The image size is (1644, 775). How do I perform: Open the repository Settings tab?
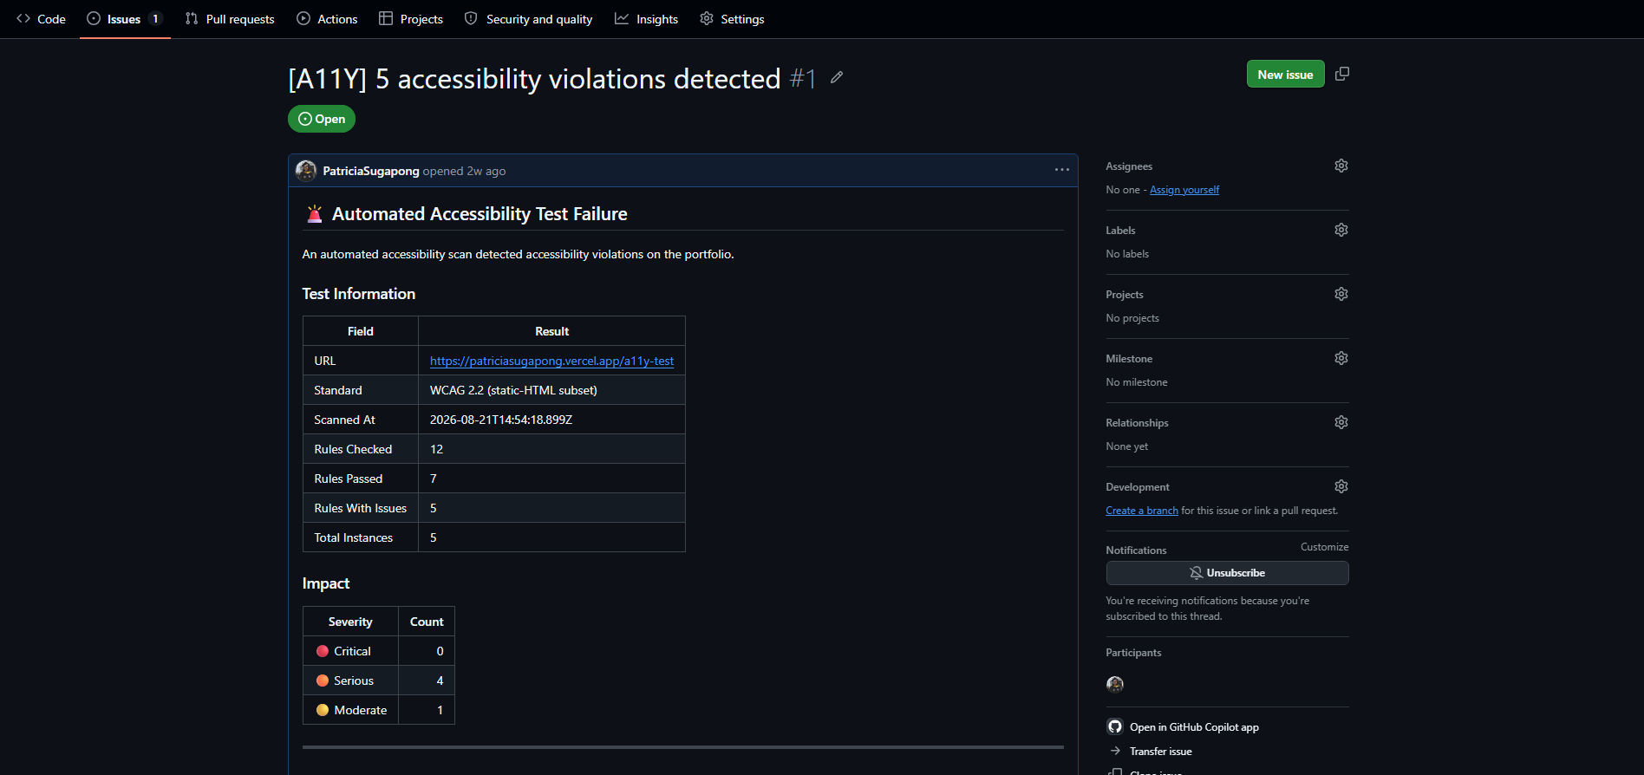[732, 19]
